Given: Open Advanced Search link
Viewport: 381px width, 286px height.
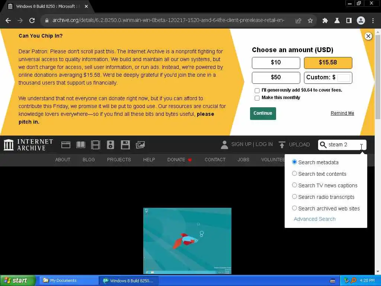Looking at the screenshot, I should pyautogui.click(x=314, y=219).
